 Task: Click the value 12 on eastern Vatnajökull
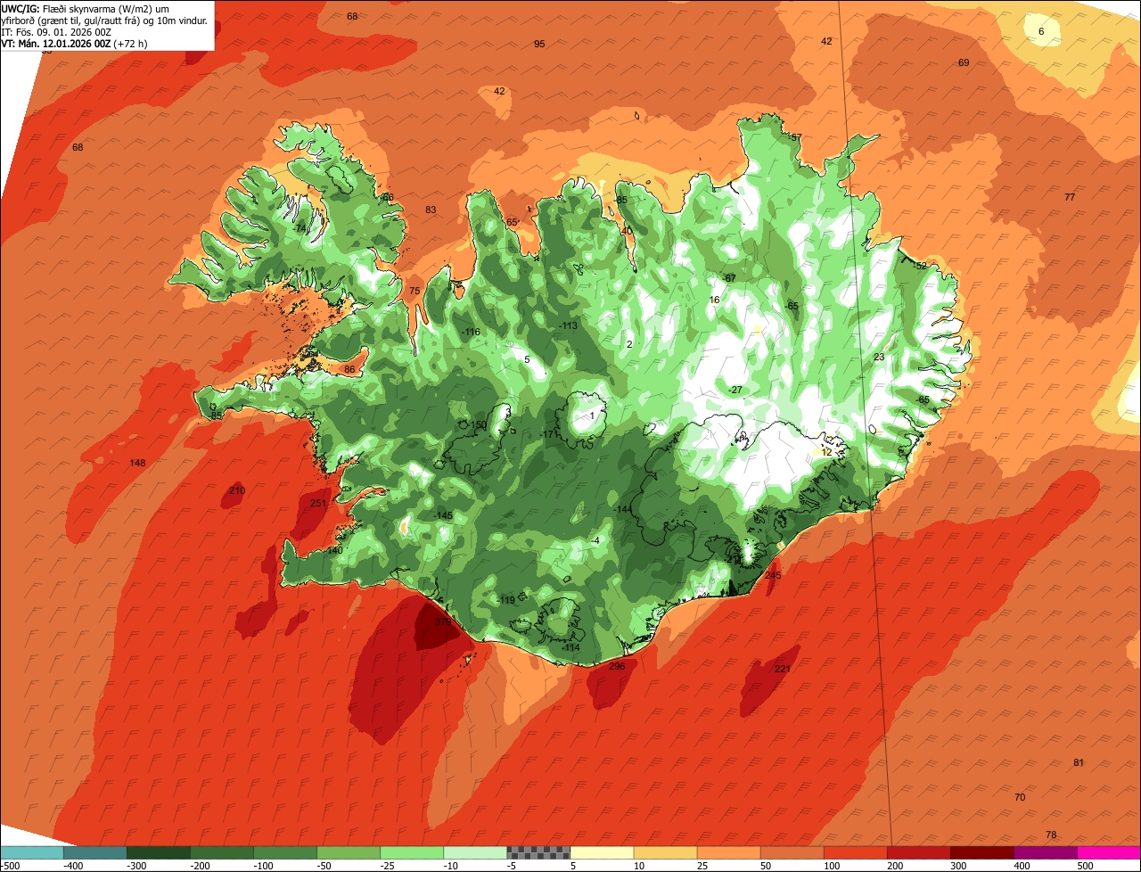tap(827, 452)
